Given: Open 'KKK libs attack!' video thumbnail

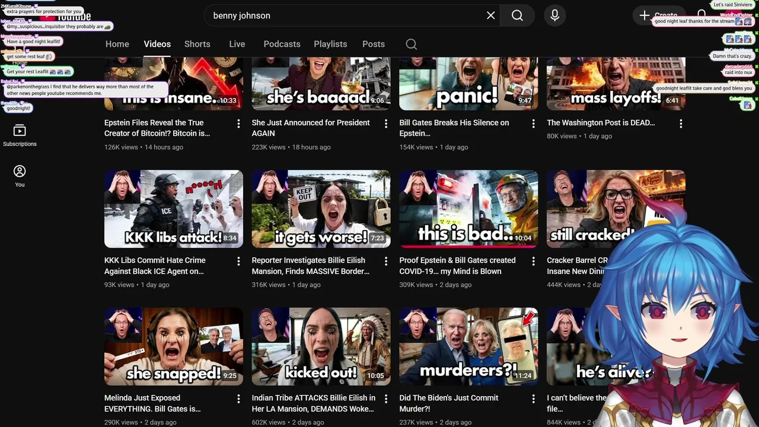Looking at the screenshot, I should pyautogui.click(x=174, y=209).
